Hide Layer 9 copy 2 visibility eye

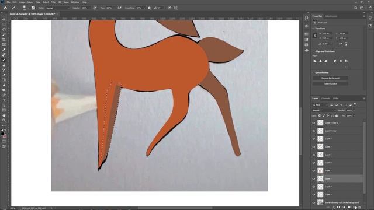point(314,123)
